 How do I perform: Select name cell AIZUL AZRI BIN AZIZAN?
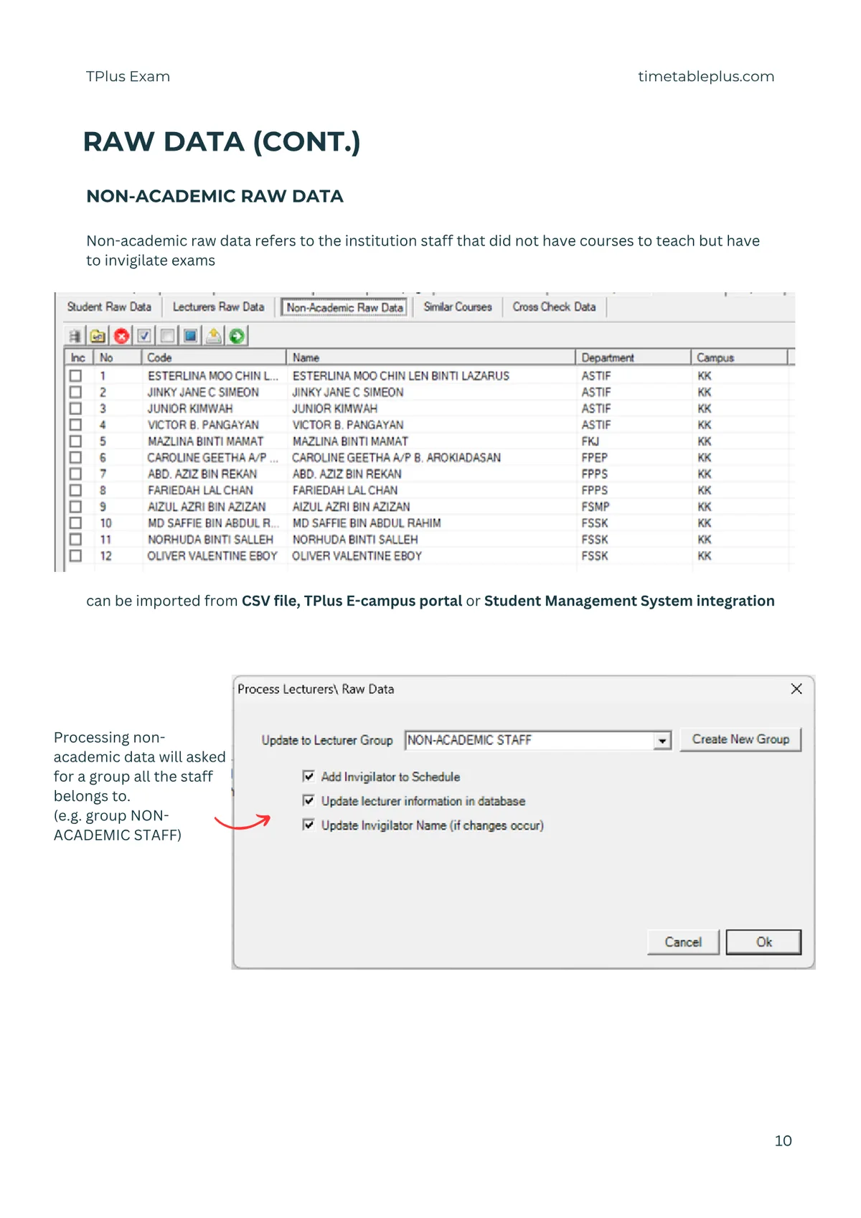tap(351, 507)
